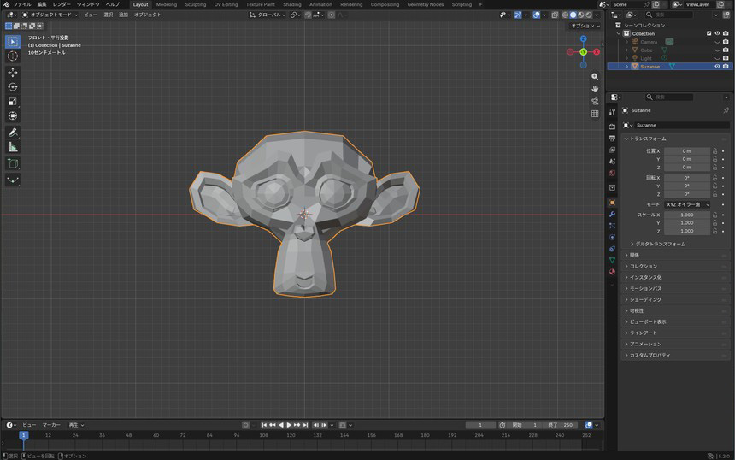Click the Scale X value field
This screenshot has height=460, width=735.
coord(687,215)
